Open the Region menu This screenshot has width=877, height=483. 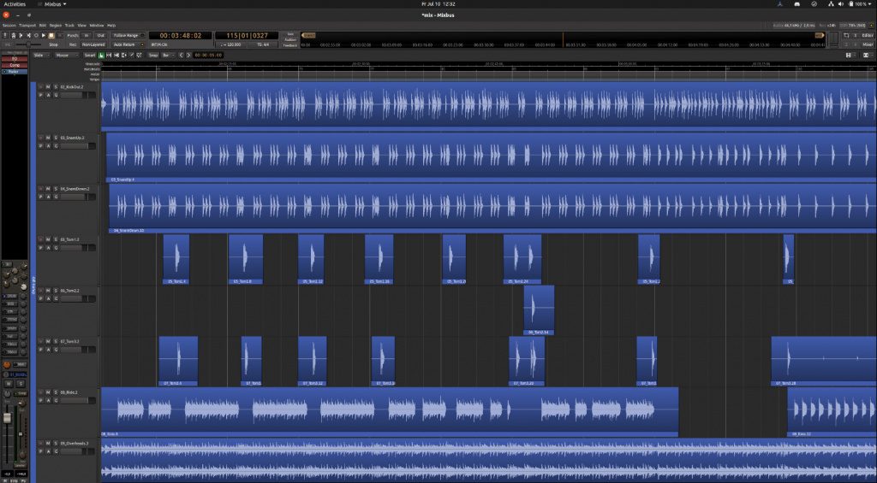coord(56,25)
